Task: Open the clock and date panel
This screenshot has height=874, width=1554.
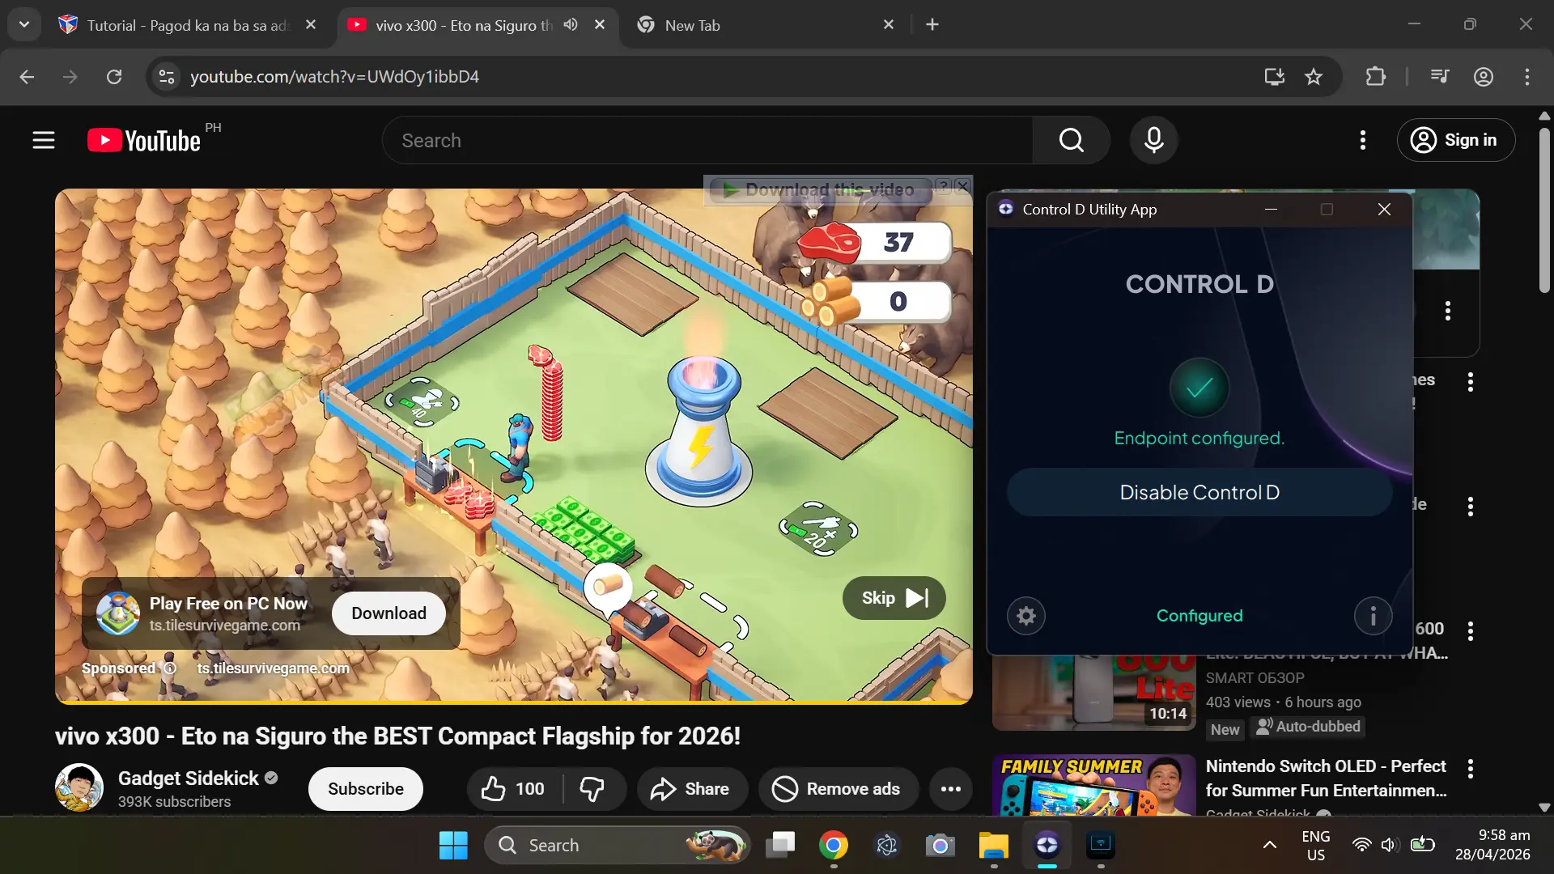Action: pyautogui.click(x=1492, y=846)
